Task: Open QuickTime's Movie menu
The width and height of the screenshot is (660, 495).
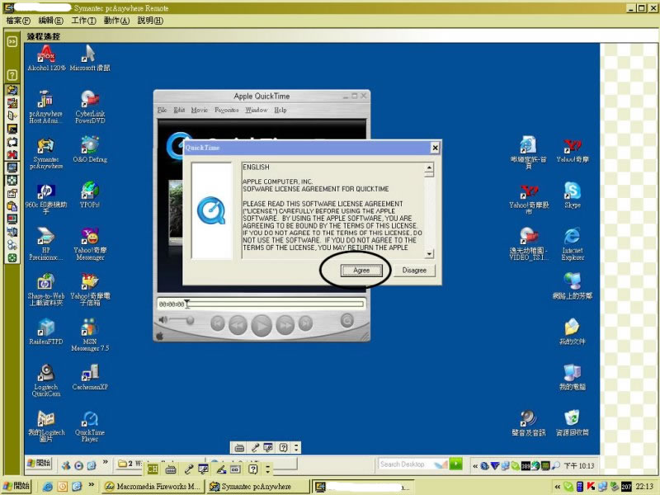Action: (x=200, y=110)
